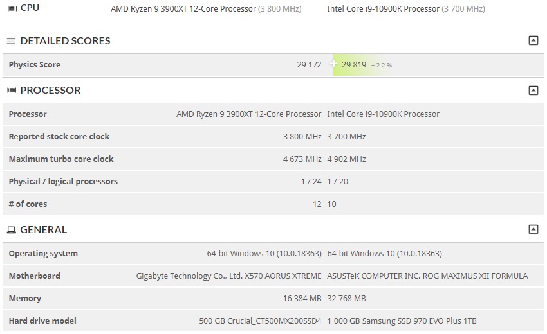Click the green Physics Score bar
The width and height of the screenshot is (547, 334).
click(363, 65)
